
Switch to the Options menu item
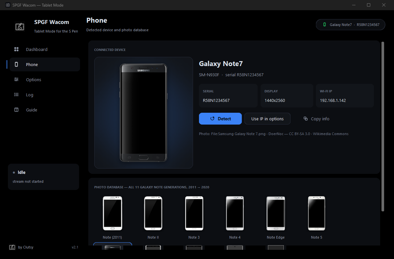pos(45,80)
